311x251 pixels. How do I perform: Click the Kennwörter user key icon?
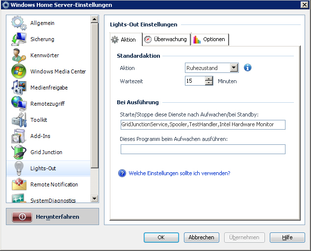[19, 55]
